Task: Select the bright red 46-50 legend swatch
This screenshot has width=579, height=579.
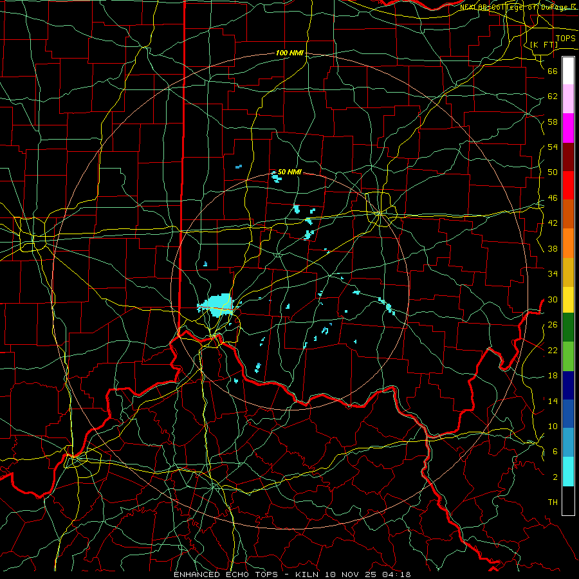Action: coord(568,185)
